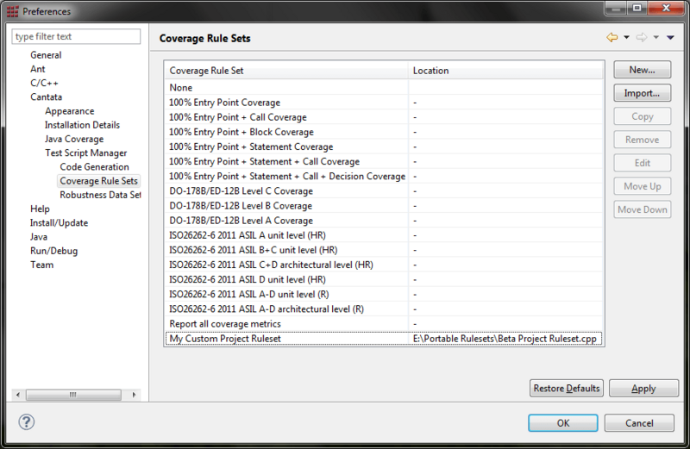The height and width of the screenshot is (449, 690).
Task: Click the Location column header
Action: (505, 71)
